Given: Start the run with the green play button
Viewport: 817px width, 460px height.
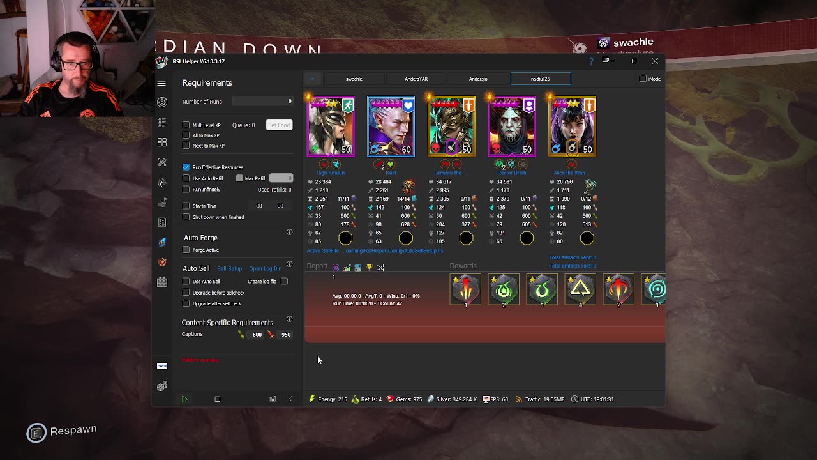Looking at the screenshot, I should point(184,399).
